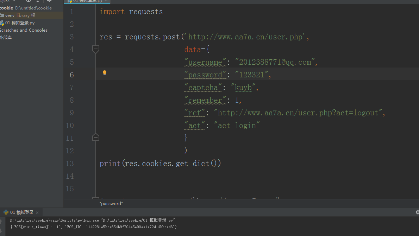Close the 01 模拟登录 run tab
This screenshot has height=236, width=419.
click(37, 212)
